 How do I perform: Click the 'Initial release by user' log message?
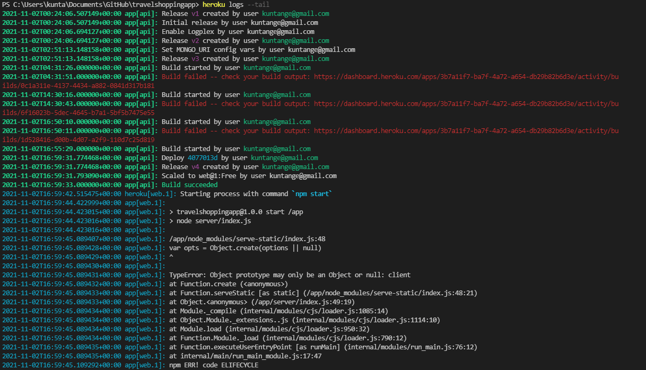point(240,22)
